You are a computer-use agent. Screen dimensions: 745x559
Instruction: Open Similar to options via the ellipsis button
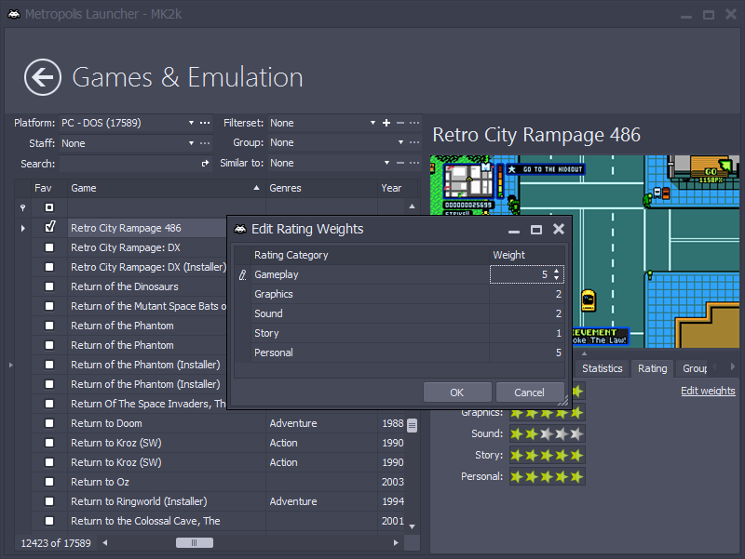click(x=414, y=163)
